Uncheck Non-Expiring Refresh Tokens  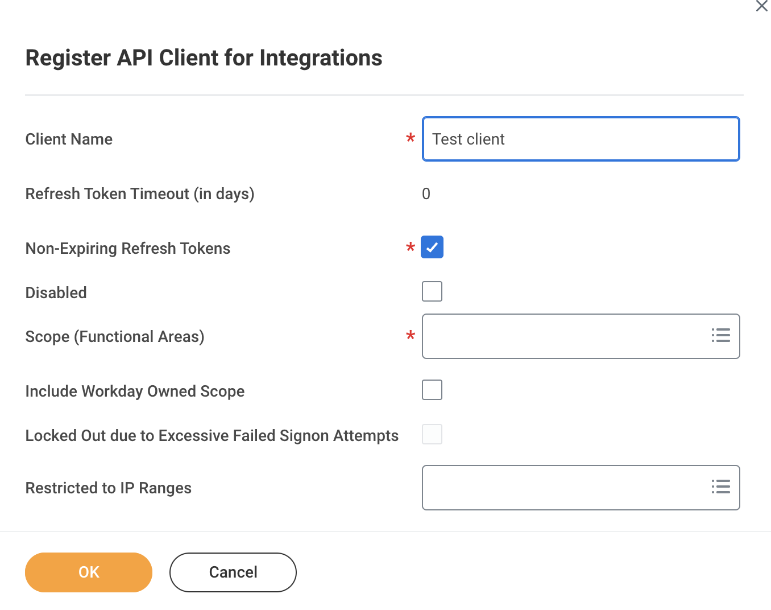pos(432,247)
